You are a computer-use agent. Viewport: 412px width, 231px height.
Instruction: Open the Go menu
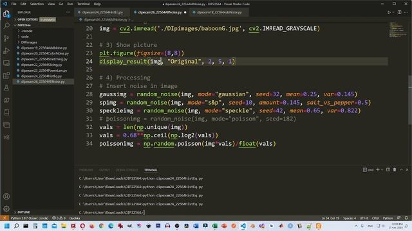coord(61,4)
